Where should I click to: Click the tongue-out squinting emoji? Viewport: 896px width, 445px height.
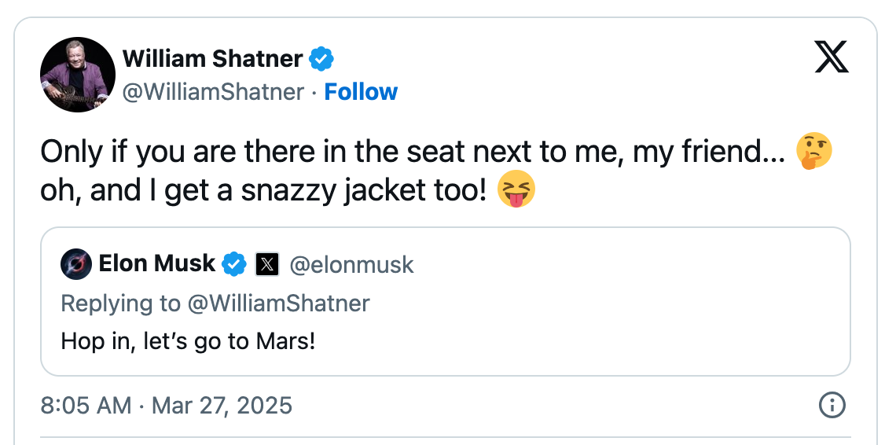tap(516, 190)
